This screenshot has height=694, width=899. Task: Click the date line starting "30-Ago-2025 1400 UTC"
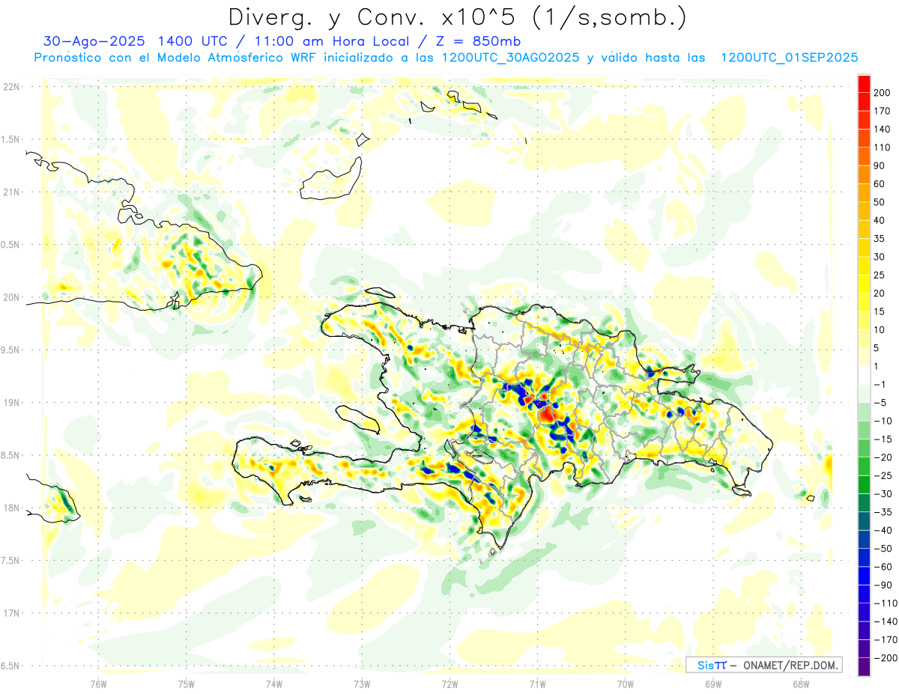pos(282,41)
